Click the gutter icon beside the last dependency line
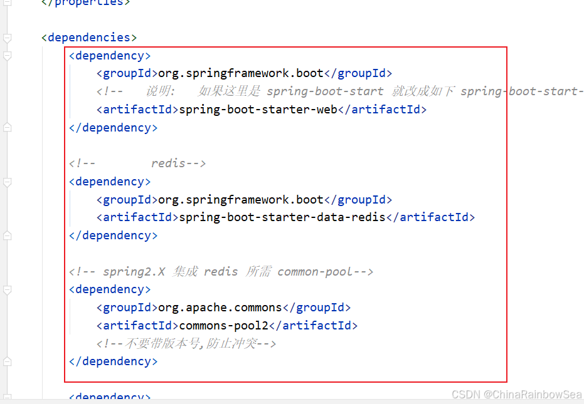This screenshot has width=584, height=404. pyautogui.click(x=6, y=396)
